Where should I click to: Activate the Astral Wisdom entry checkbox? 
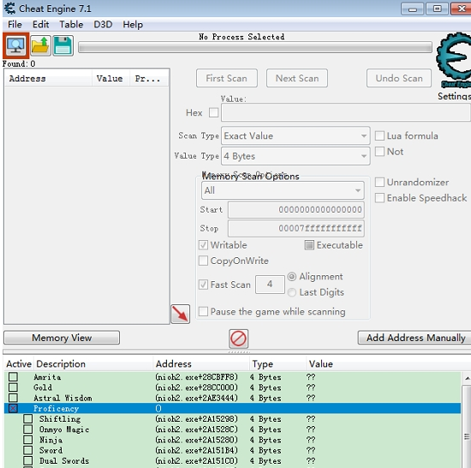pos(13,398)
